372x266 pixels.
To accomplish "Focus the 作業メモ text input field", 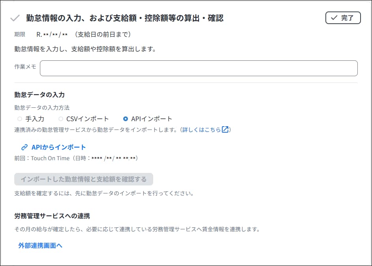I will (x=199, y=68).
